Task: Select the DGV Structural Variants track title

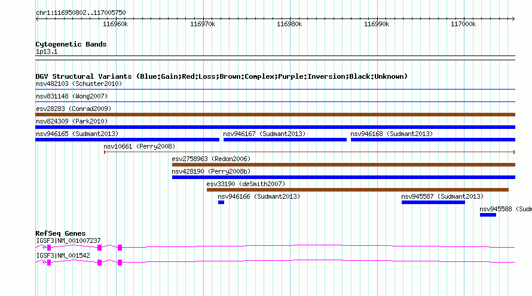Action: click(x=221, y=76)
